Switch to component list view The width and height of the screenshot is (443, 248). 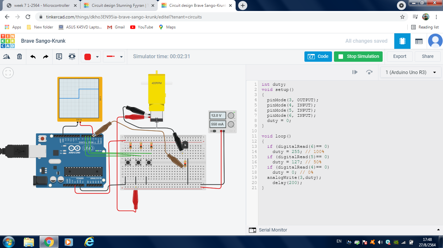click(419, 41)
